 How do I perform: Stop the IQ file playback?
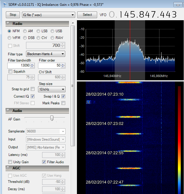pyautogui.click(x=13, y=15)
